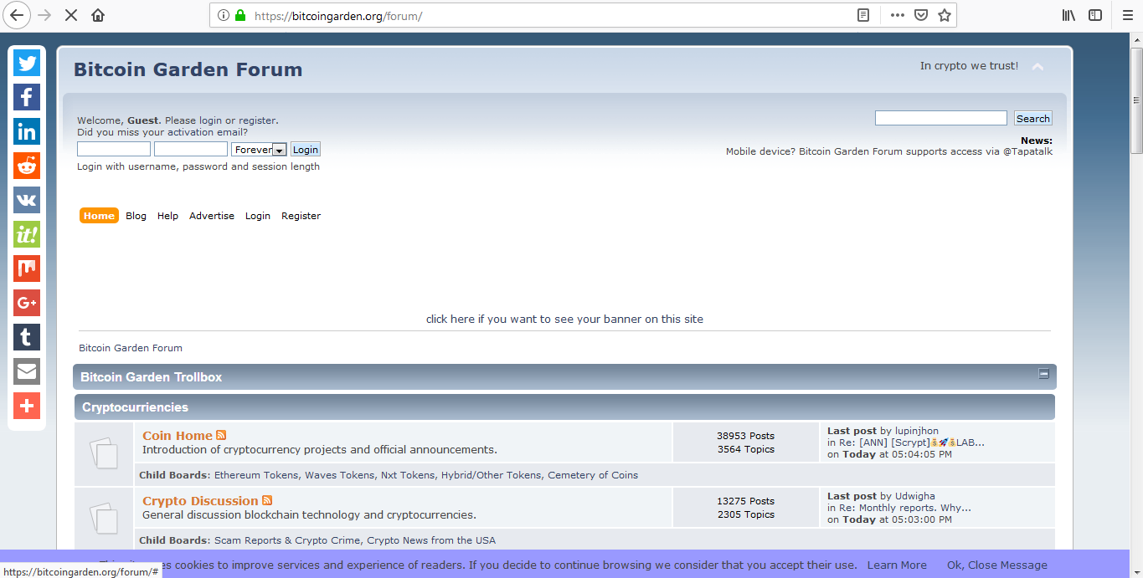Open Advertise menu item
1143x578 pixels.
tap(212, 216)
